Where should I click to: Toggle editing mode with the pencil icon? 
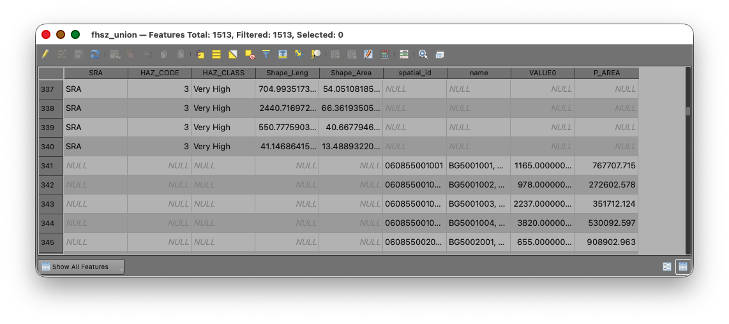tap(45, 54)
